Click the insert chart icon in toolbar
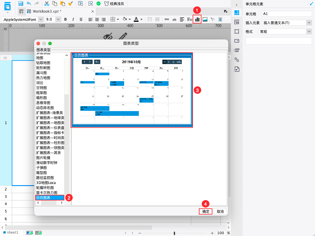This screenshot has height=236, width=315. (197, 19)
